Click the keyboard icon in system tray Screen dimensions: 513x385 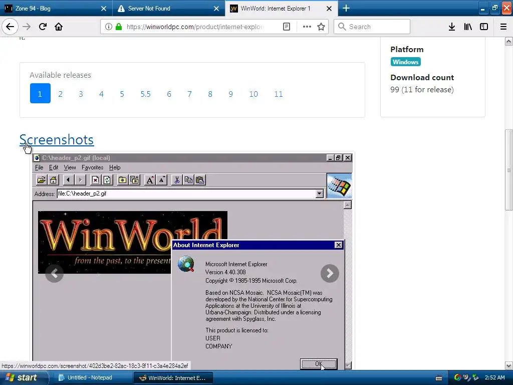coord(439,378)
